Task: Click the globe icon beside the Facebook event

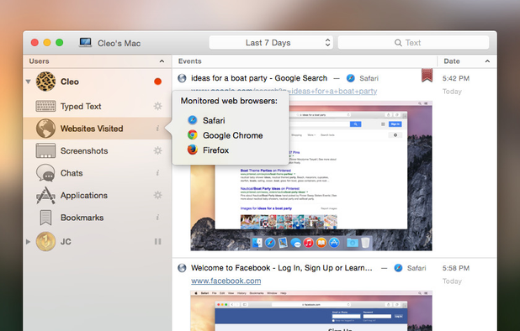Action: coord(182,268)
